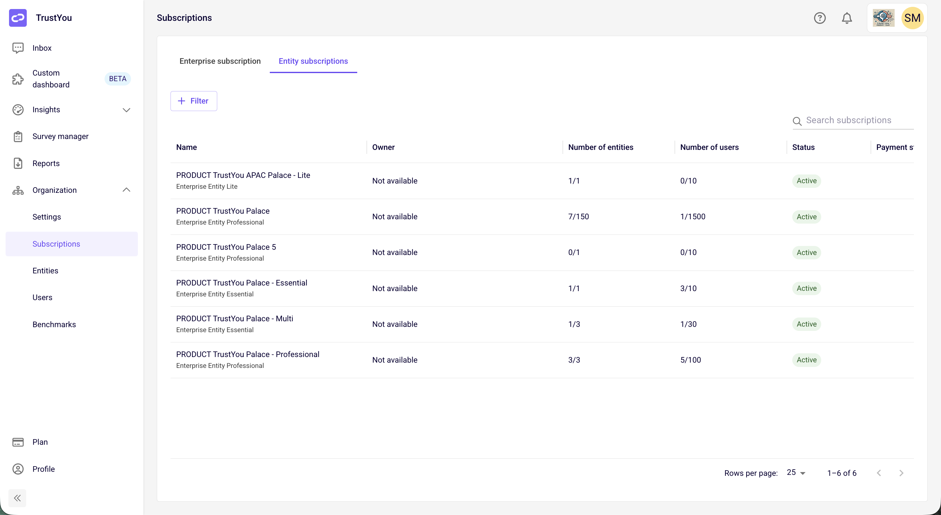This screenshot has height=515, width=941.
Task: Click Payment column header
Action: (x=894, y=147)
